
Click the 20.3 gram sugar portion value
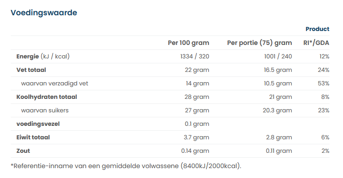point(277,111)
